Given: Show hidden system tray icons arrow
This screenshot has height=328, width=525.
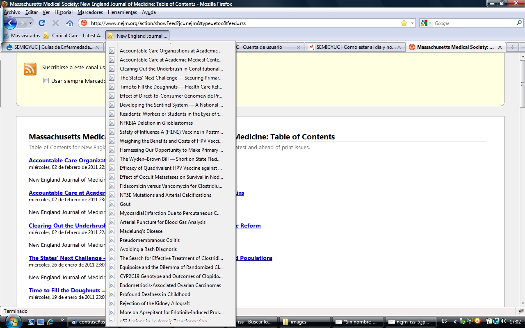Looking at the screenshot, I should [x=455, y=321].
